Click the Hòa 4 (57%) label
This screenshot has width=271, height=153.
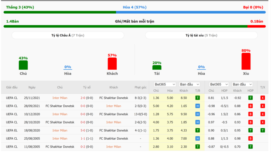(x=135, y=7)
